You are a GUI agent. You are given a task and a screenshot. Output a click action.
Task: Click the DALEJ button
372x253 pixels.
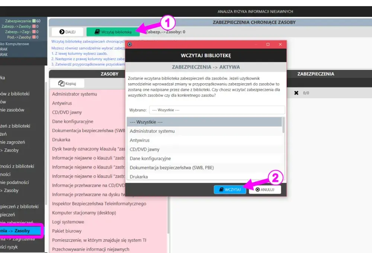[x=67, y=32]
